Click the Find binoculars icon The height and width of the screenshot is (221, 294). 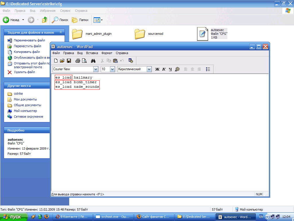point(93,60)
